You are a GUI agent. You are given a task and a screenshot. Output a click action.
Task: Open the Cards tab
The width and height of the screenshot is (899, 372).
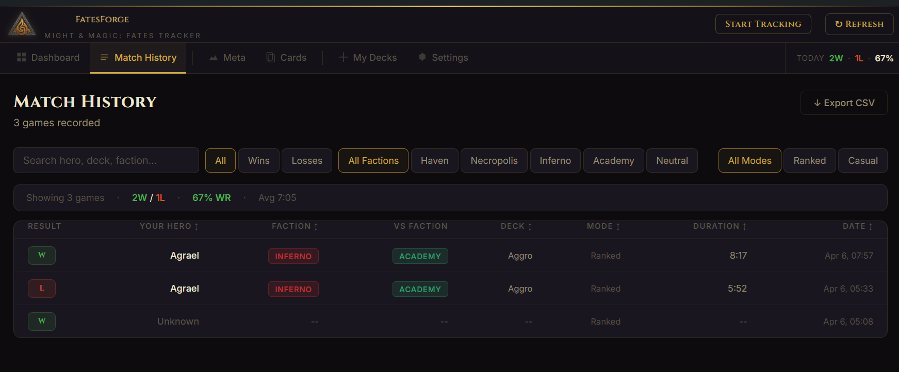[x=286, y=58]
